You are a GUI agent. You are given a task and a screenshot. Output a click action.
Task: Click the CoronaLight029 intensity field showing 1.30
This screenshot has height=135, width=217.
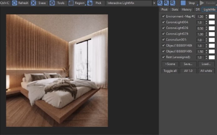point(200,34)
